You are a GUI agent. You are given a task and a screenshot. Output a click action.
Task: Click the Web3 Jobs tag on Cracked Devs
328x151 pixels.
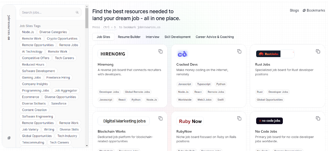click(205, 100)
